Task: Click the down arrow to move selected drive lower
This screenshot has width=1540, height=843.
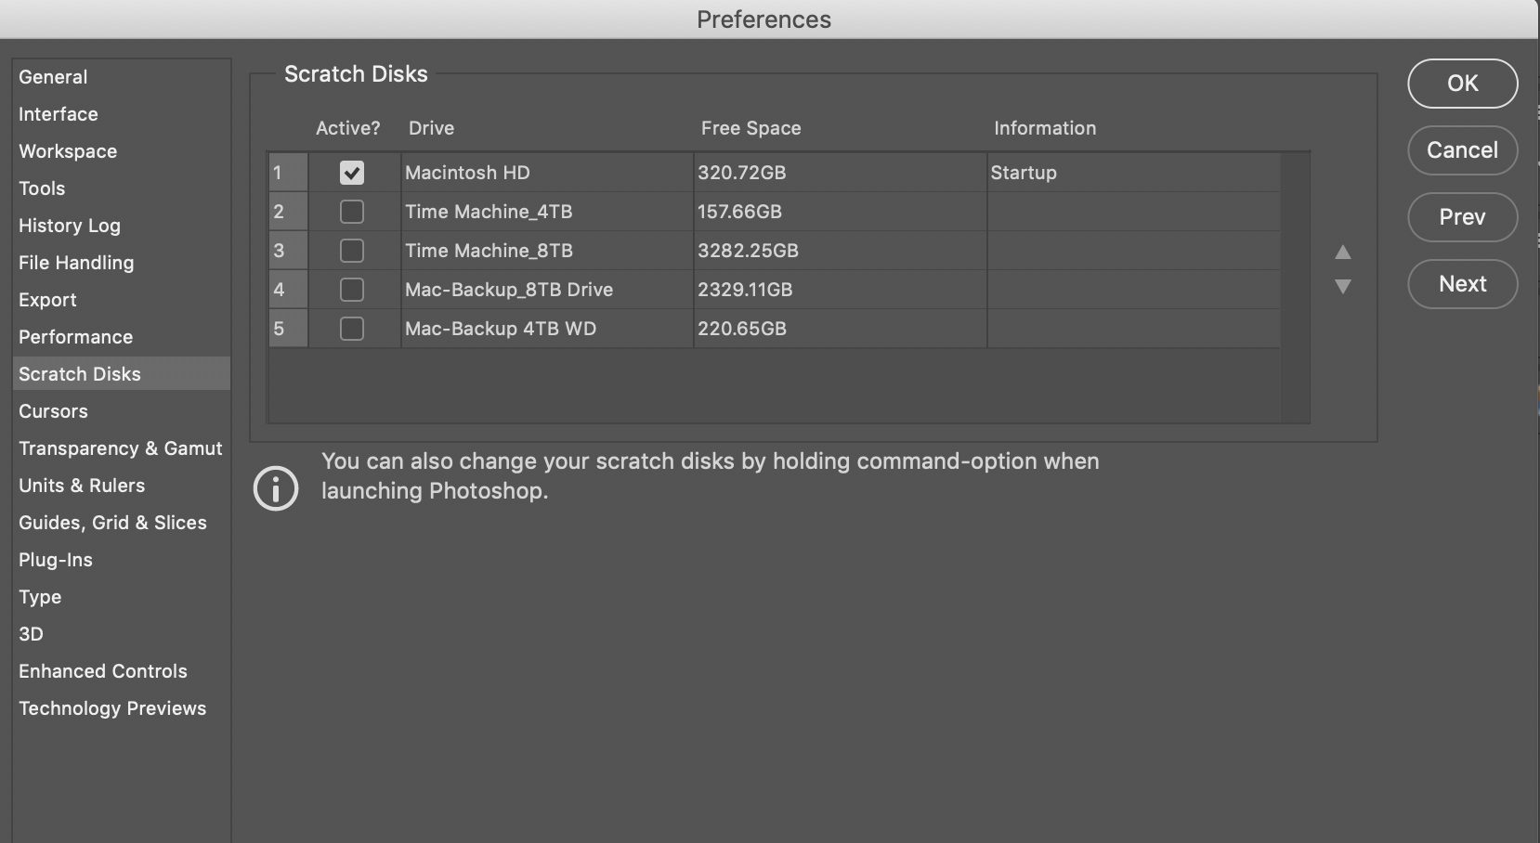Action: point(1344,288)
